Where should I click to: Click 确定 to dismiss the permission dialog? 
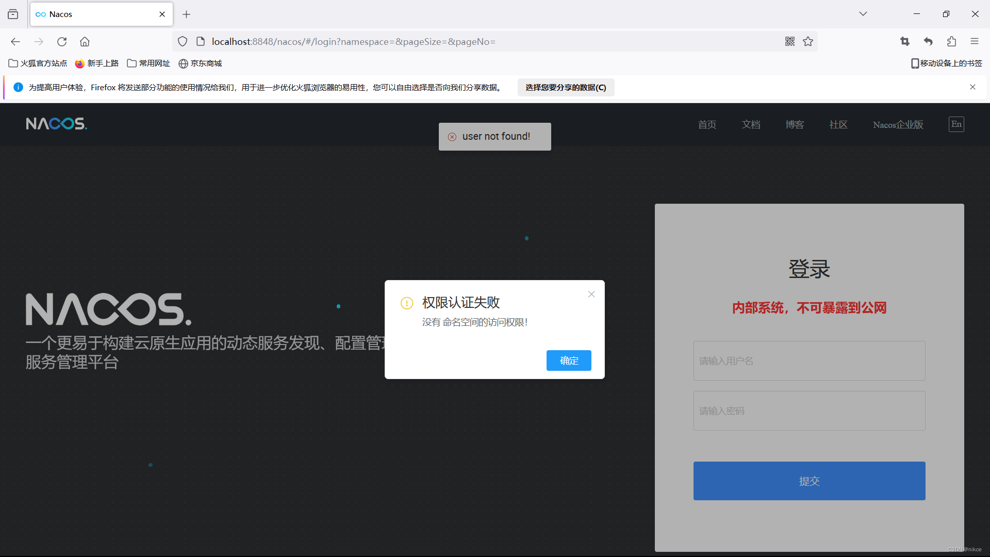[568, 361]
